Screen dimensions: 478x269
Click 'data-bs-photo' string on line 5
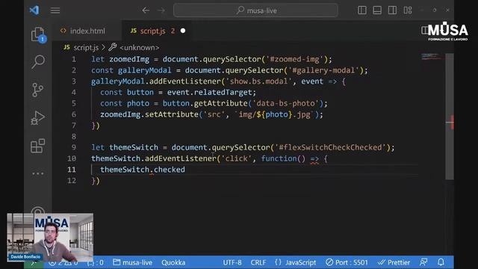pos(285,103)
